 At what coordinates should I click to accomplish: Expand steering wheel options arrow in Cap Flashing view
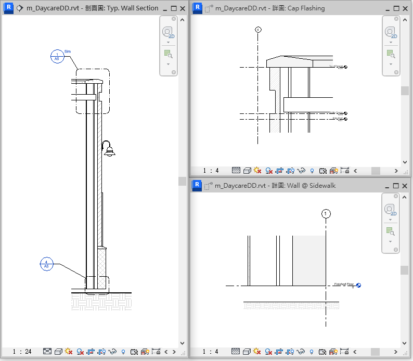(391, 42)
